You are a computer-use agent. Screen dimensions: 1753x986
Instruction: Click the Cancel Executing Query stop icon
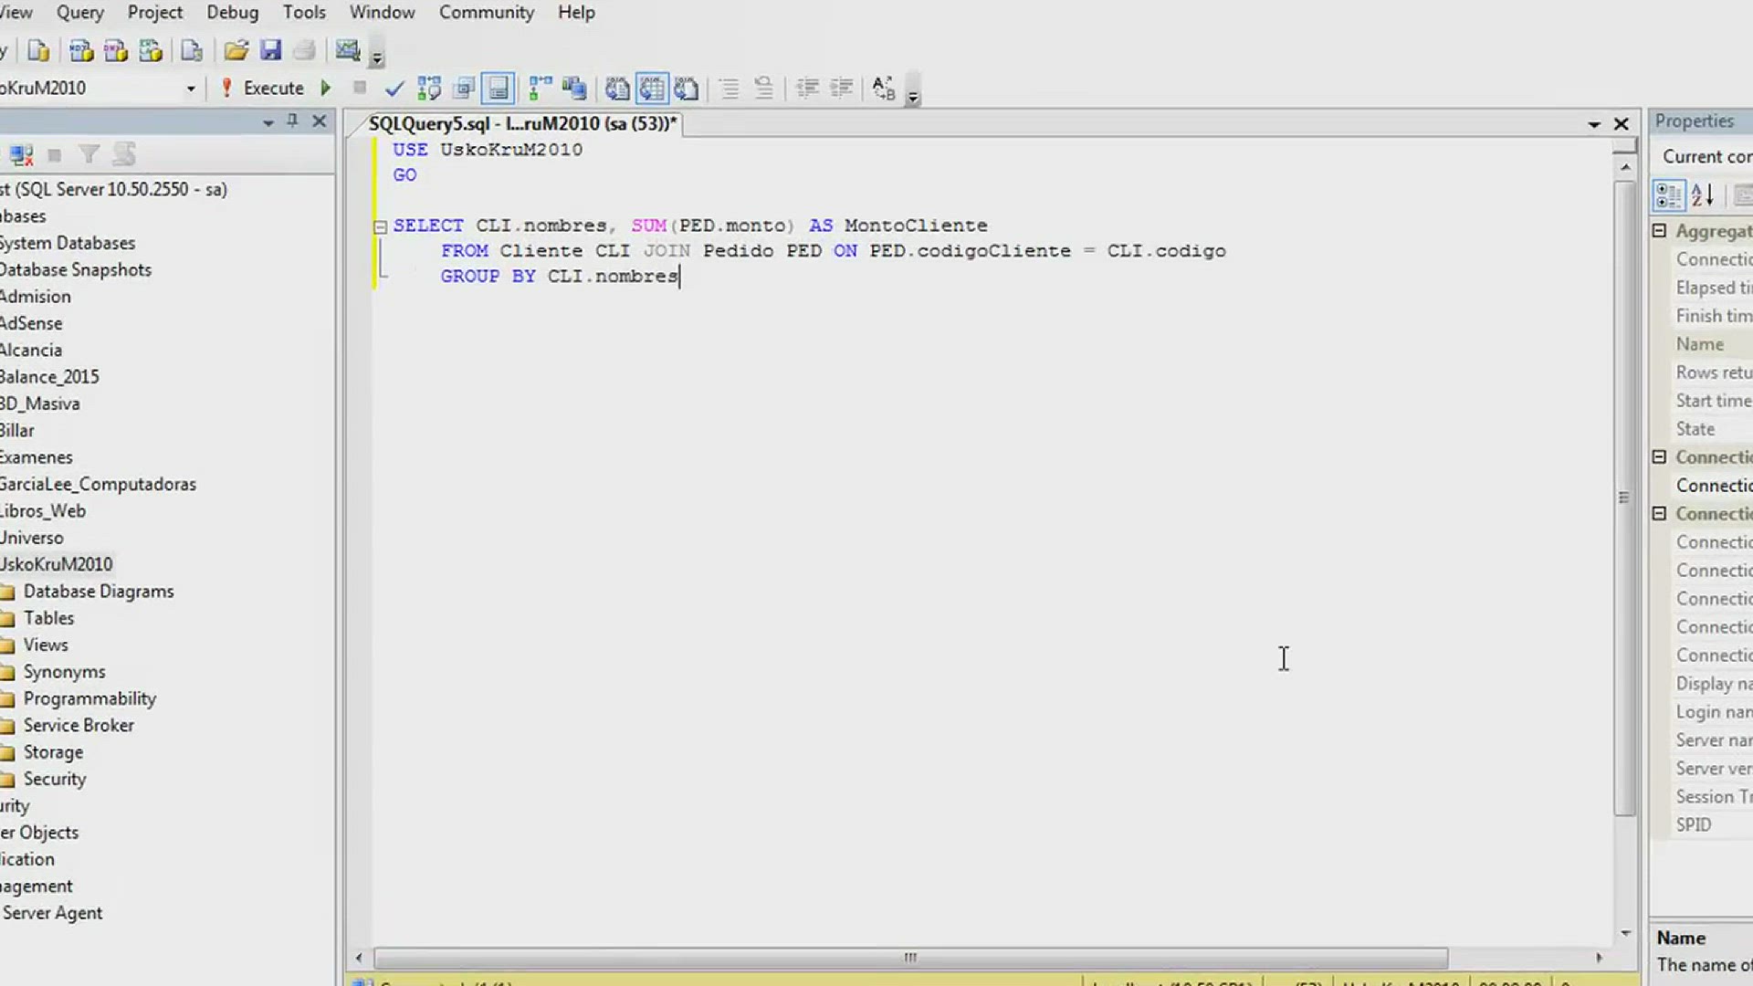coord(360,88)
